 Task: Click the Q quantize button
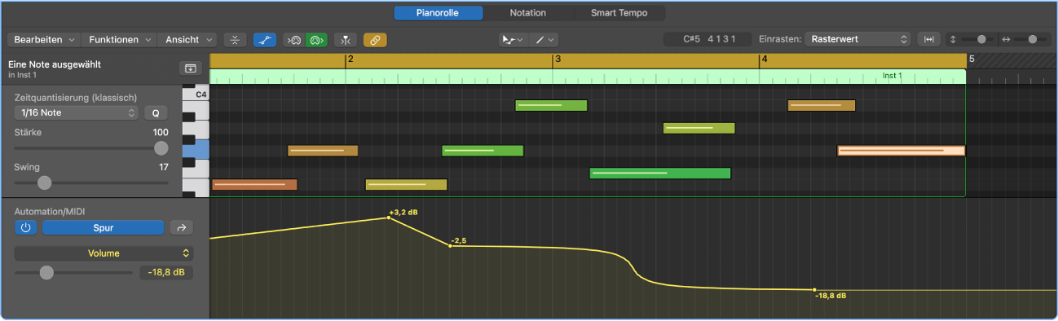tap(156, 113)
